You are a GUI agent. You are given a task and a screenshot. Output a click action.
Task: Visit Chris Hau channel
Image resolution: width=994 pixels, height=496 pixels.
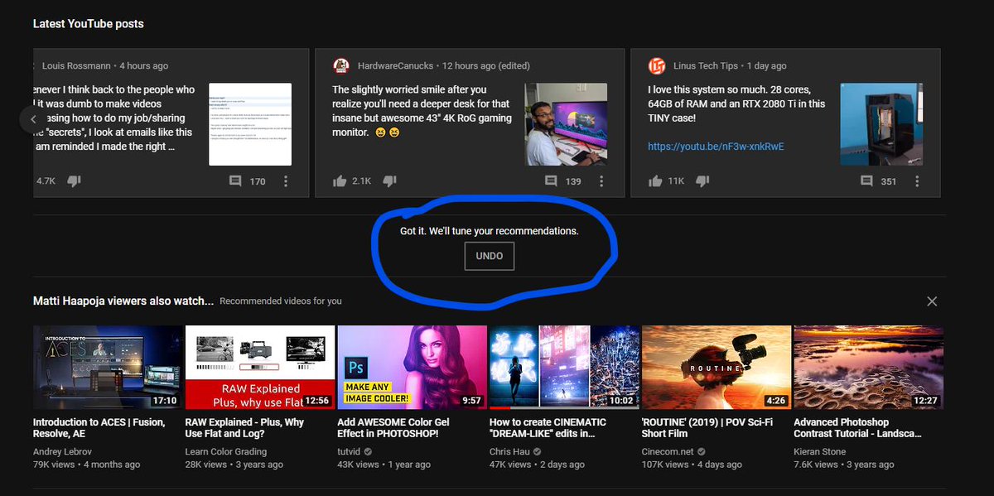pyautogui.click(x=509, y=451)
